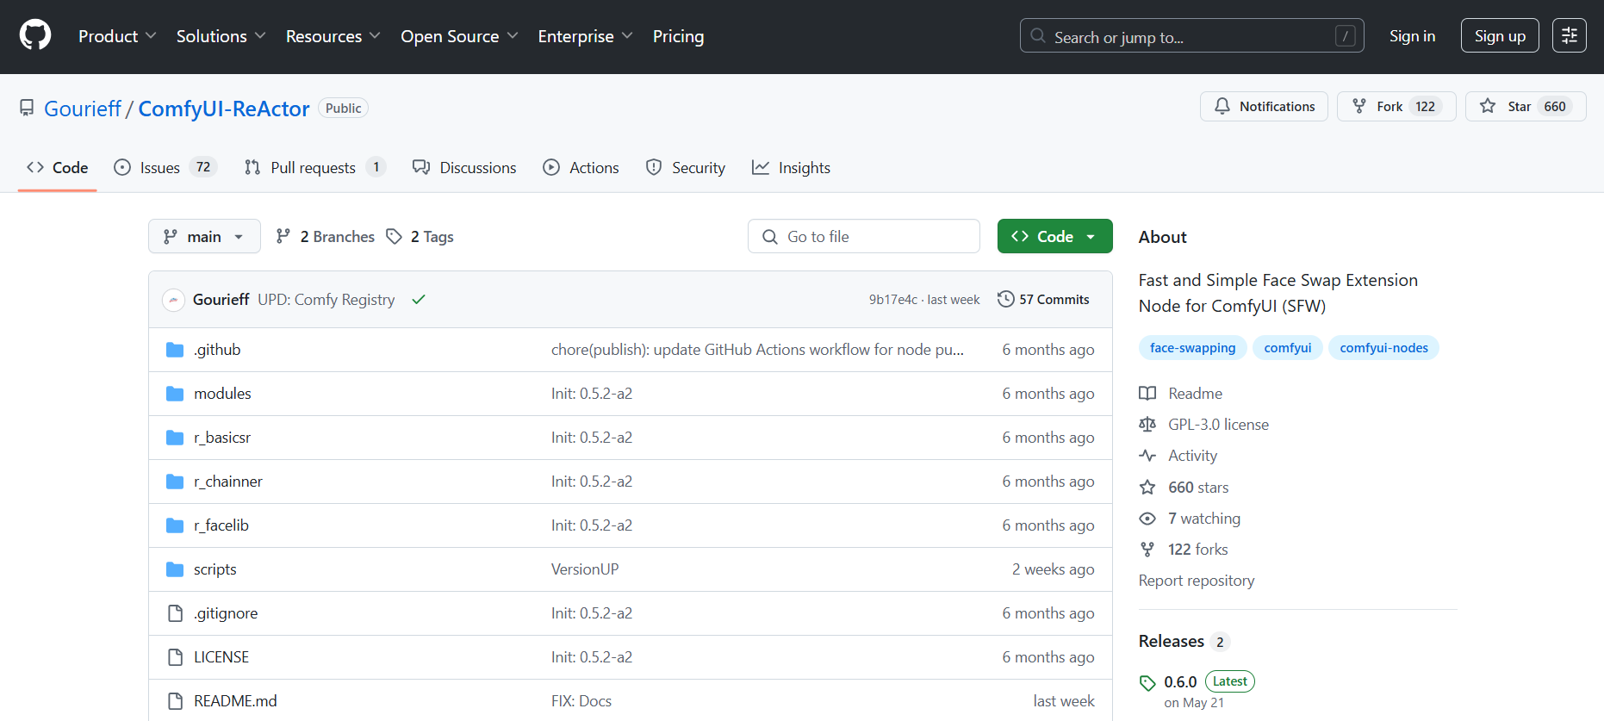Open the FIX: Docs commit message
Viewport: 1604px width, 721px height.
[581, 700]
